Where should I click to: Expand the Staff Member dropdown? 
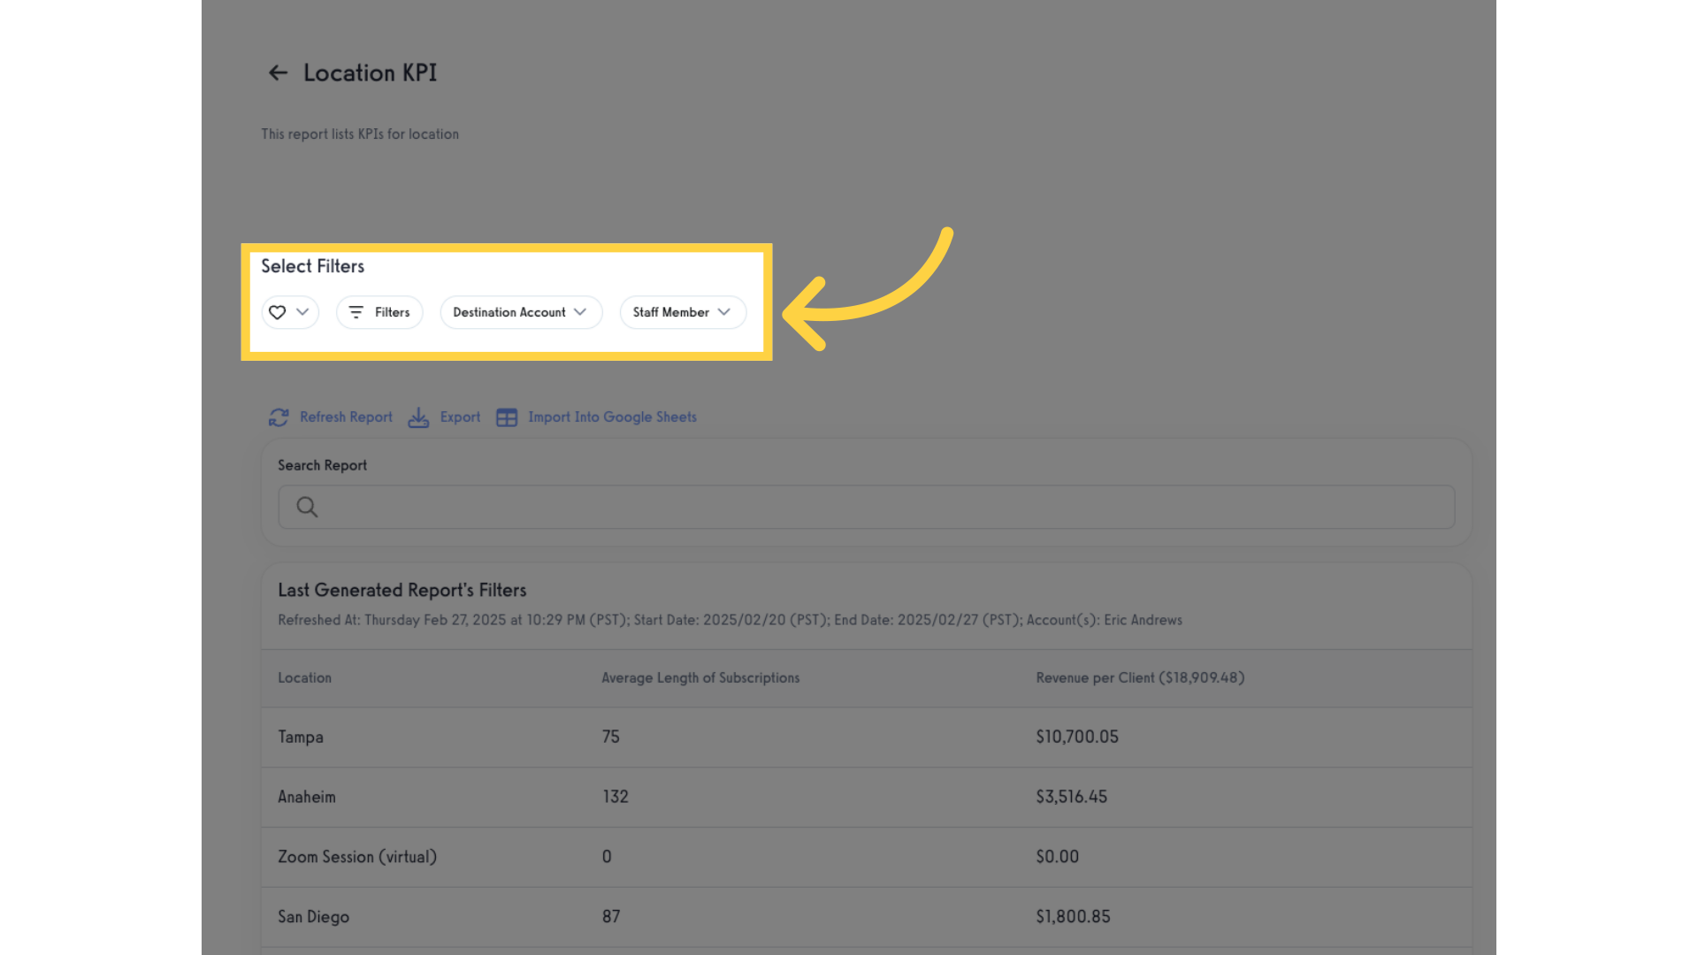point(683,312)
